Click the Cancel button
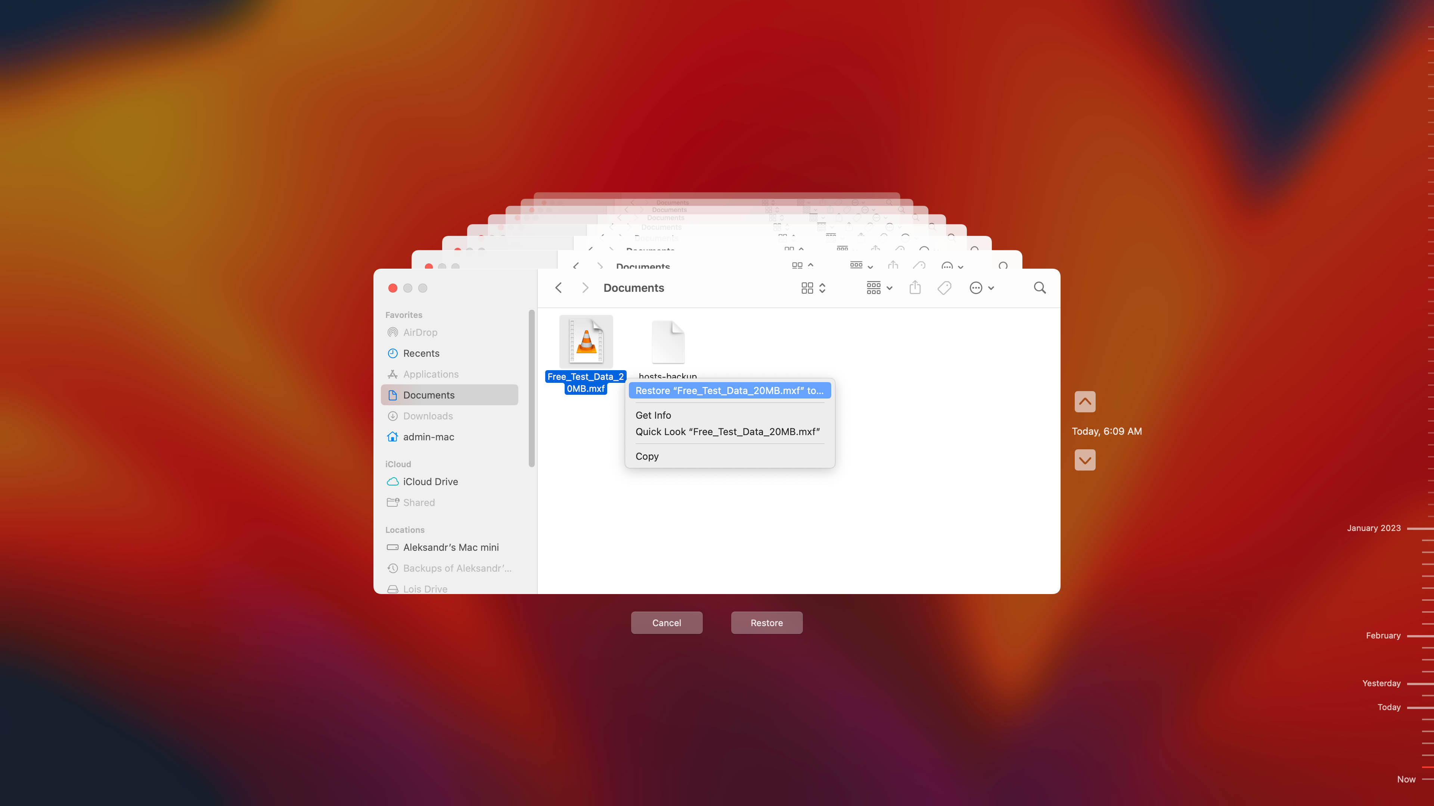This screenshot has width=1434, height=806. tap(667, 622)
